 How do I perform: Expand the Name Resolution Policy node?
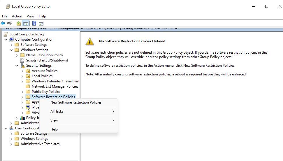coord(17,55)
